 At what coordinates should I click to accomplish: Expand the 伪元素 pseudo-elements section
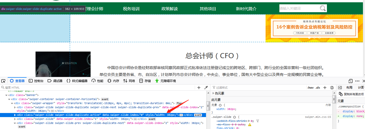[x=213, y=93]
